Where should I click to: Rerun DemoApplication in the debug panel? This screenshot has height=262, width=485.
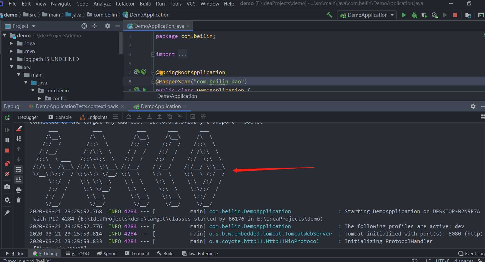[7, 117]
